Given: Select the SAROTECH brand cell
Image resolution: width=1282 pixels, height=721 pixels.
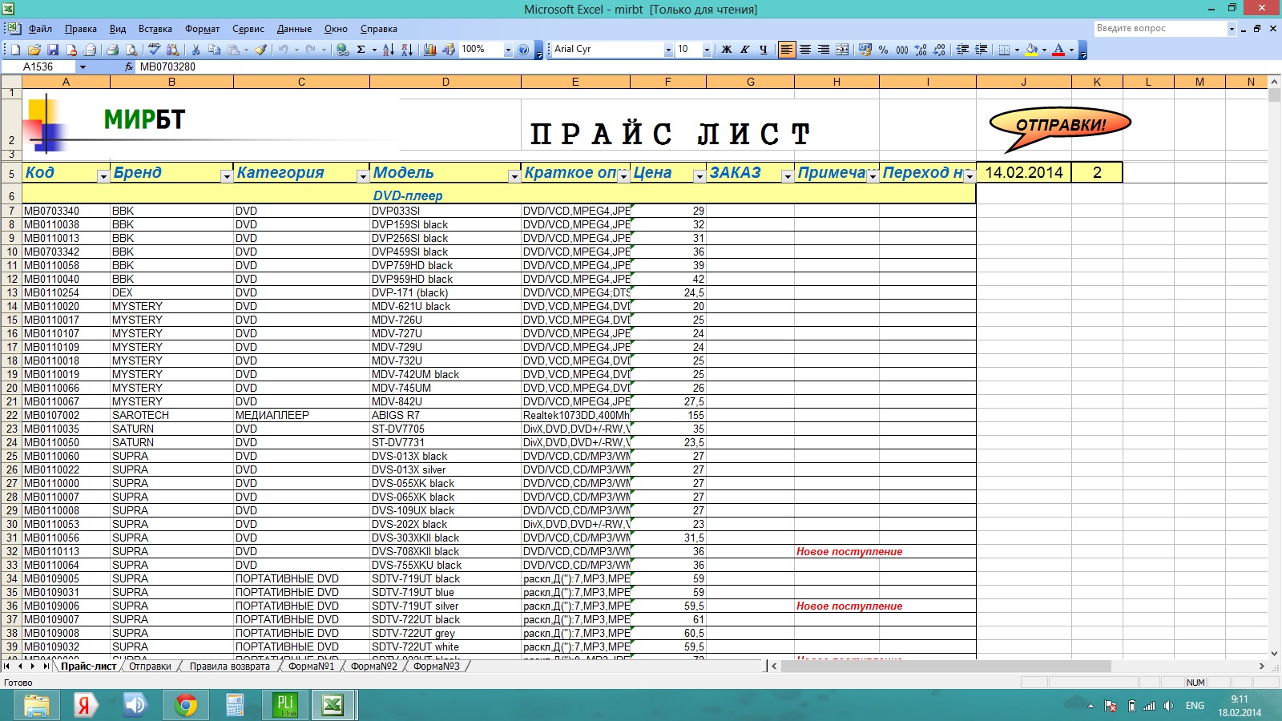Looking at the screenshot, I should 171,415.
